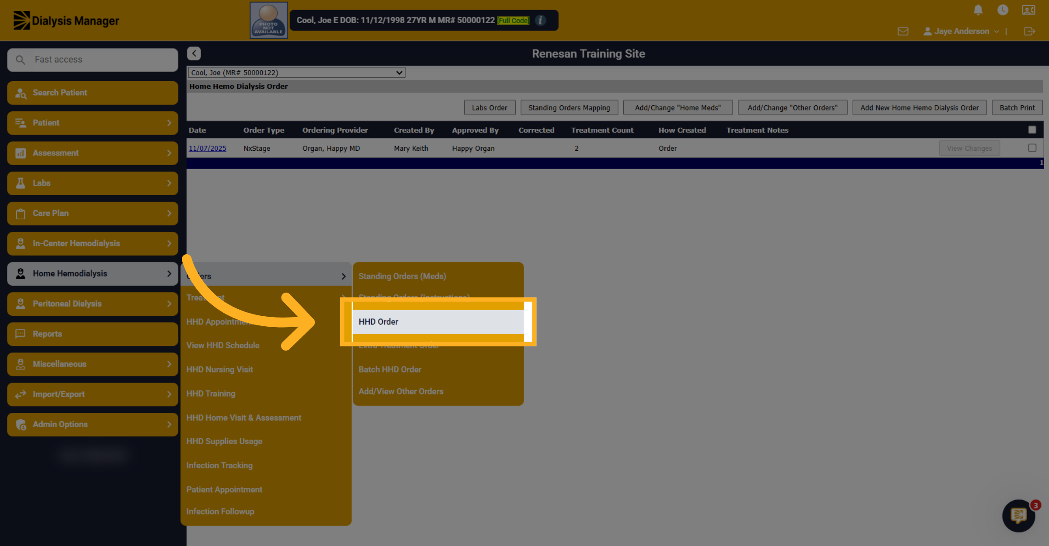
Task: Open Reports in sidebar
Action: pos(93,334)
